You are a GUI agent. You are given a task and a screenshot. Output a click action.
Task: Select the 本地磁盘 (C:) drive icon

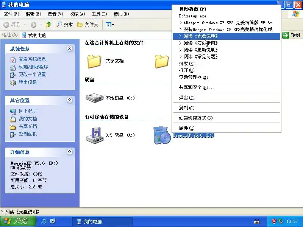coord(94,98)
